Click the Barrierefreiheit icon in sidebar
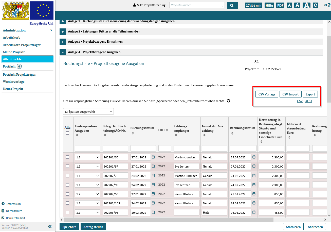 (3, 218)
